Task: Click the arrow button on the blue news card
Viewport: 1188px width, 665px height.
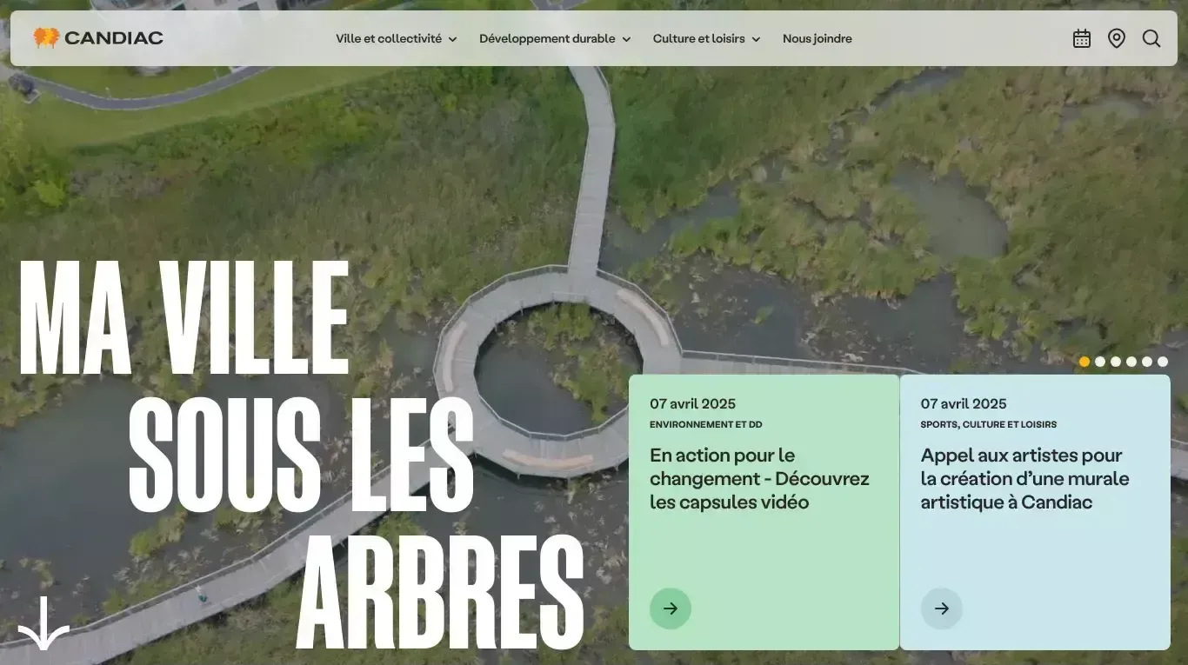Action: coord(942,608)
